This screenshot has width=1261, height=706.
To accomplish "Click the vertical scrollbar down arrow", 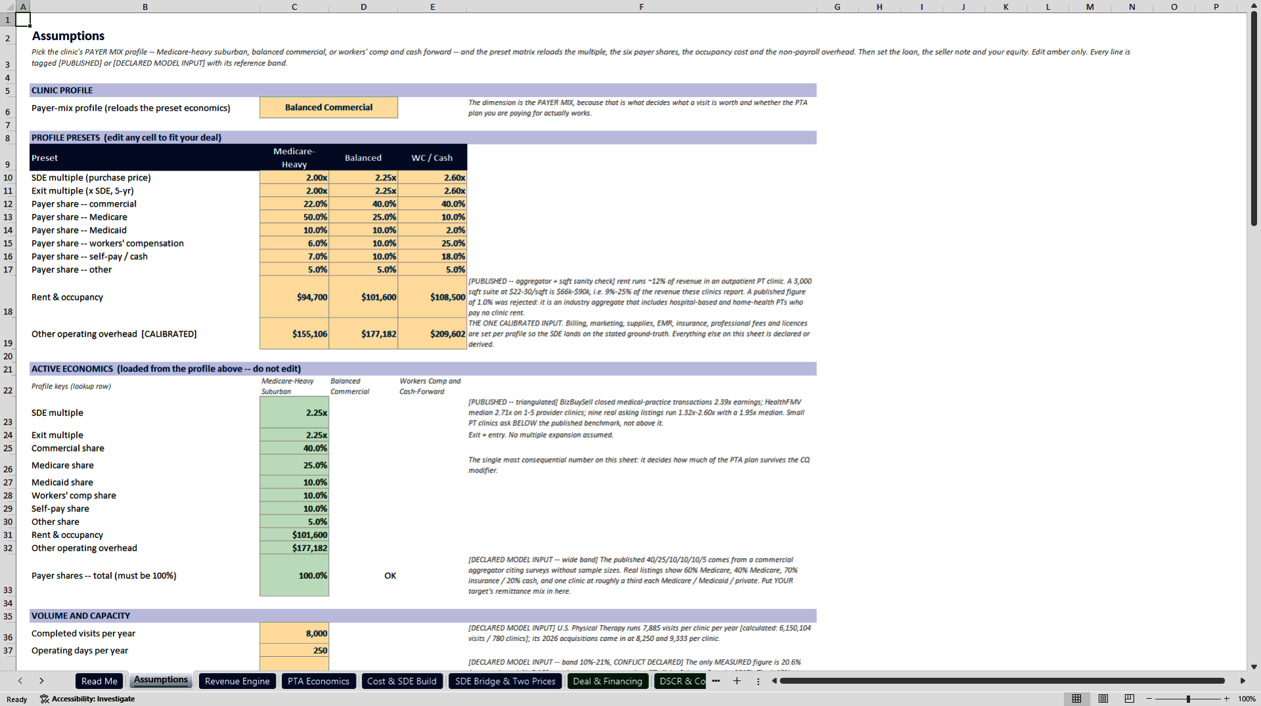I will coord(1254,667).
